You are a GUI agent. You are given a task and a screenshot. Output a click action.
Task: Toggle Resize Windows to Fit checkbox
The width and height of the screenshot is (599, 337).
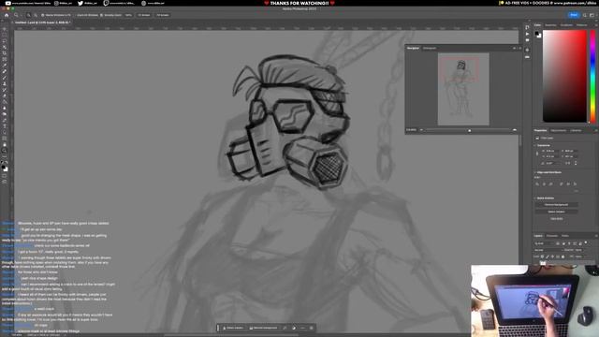pyautogui.click(x=43, y=15)
